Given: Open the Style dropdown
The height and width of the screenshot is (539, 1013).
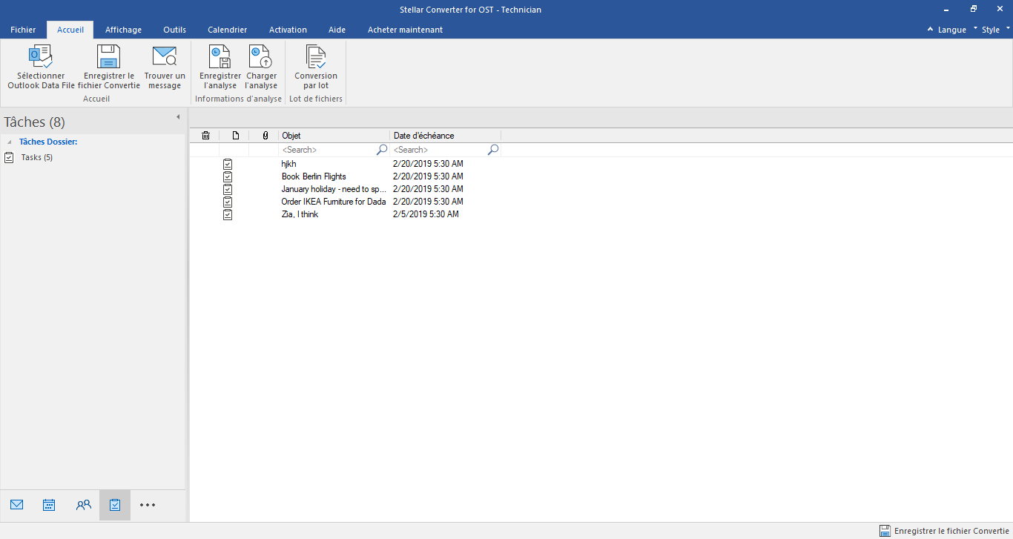Looking at the screenshot, I should (996, 30).
